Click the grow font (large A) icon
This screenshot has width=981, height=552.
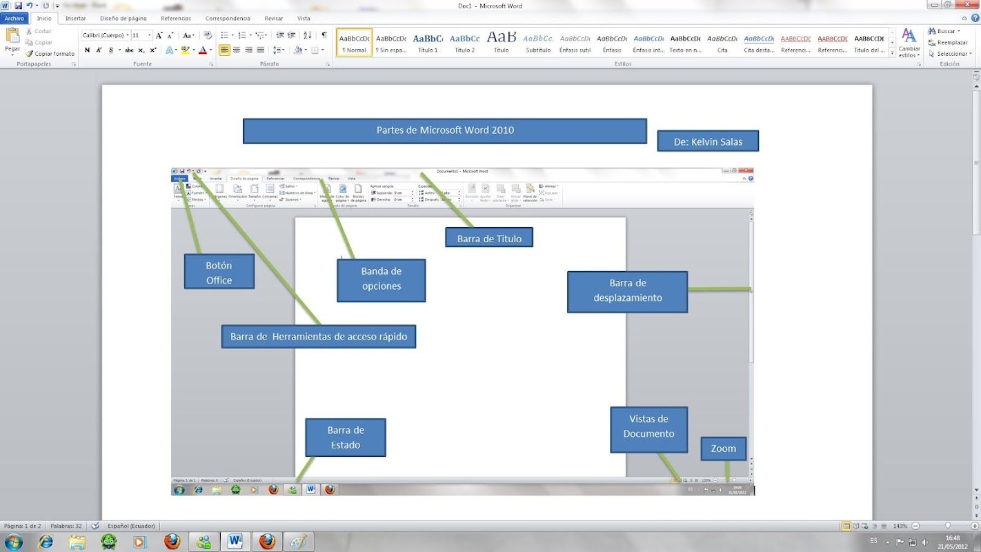159,35
